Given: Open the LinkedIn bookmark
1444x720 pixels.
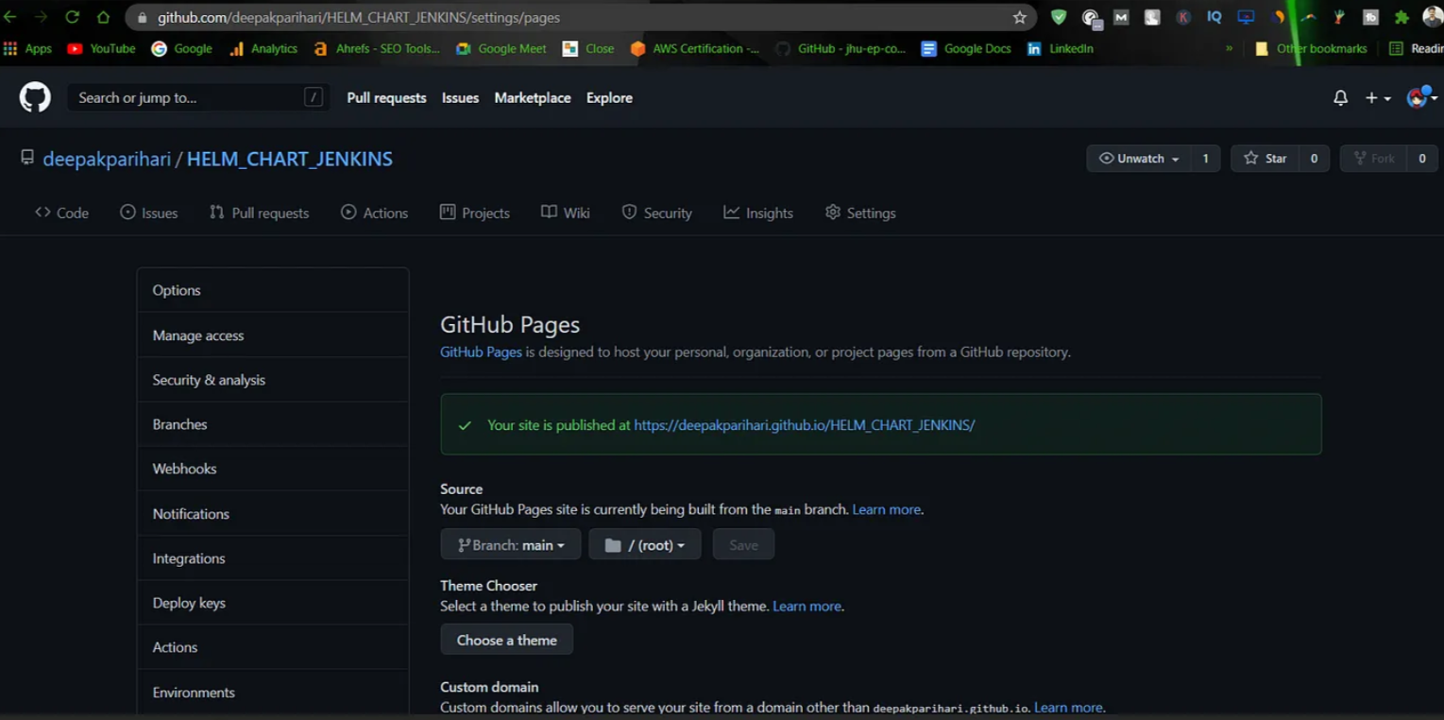Looking at the screenshot, I should (x=1061, y=48).
